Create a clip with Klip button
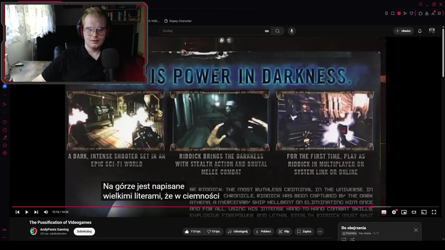 click(x=284, y=232)
